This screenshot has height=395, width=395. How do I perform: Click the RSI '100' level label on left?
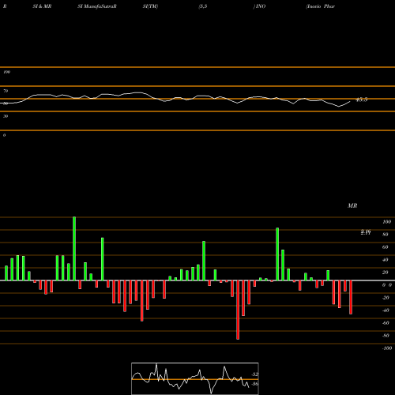pos(6,72)
